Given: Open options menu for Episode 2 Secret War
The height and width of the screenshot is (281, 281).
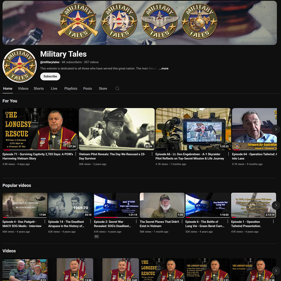Looking at the screenshot, I should click(x=136, y=221).
